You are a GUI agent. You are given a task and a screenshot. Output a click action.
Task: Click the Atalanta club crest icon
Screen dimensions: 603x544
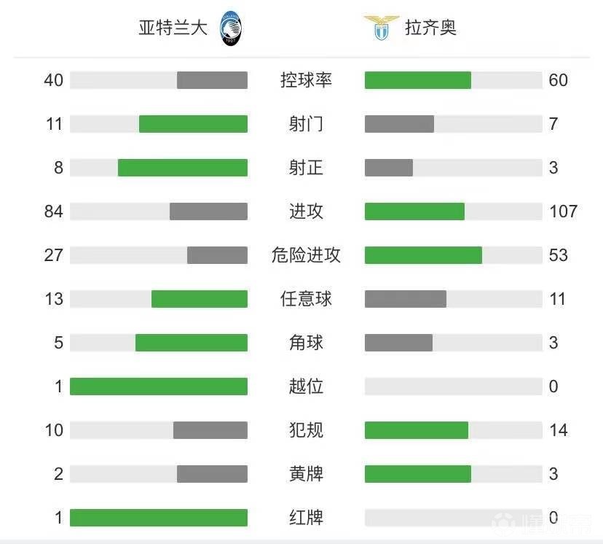click(x=231, y=28)
